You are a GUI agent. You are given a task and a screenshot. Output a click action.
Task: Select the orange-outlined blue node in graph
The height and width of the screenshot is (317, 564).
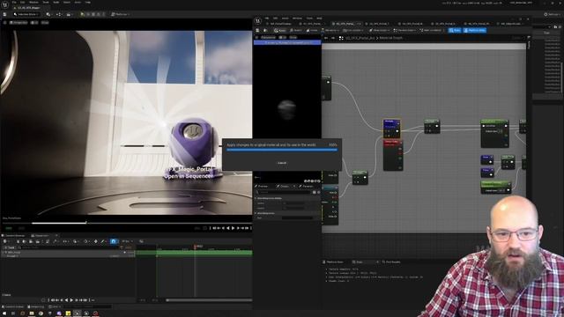391,129
